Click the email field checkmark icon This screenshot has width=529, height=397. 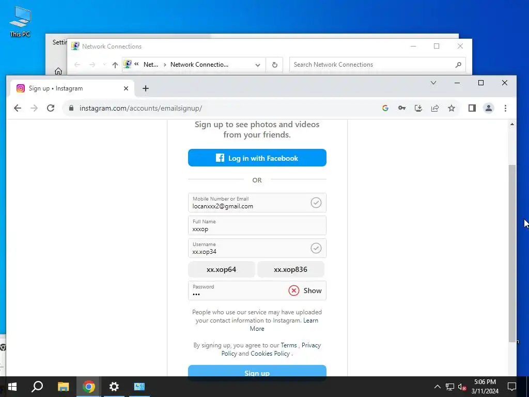[316, 203]
